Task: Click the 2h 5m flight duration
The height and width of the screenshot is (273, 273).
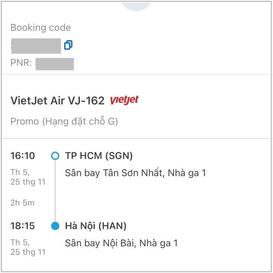Action: 23,203
